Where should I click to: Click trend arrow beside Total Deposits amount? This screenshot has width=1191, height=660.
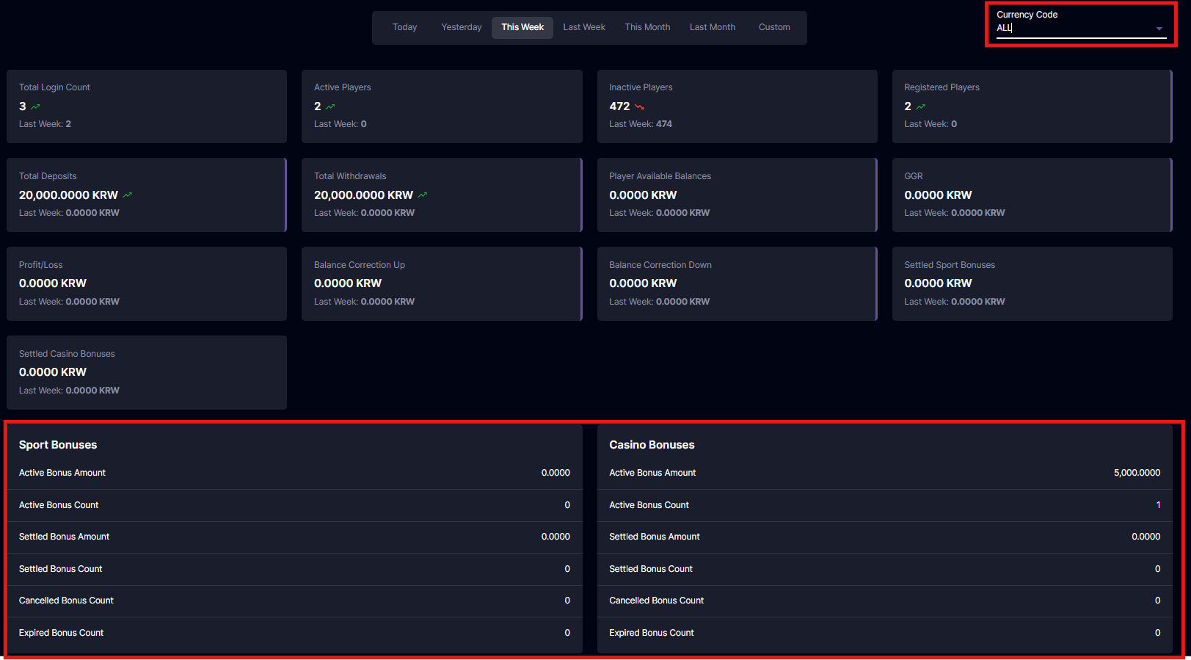point(128,195)
